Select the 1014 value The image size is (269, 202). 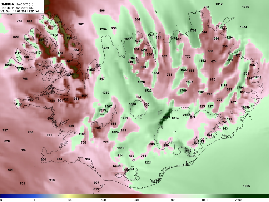pyautogui.click(x=175, y=118)
